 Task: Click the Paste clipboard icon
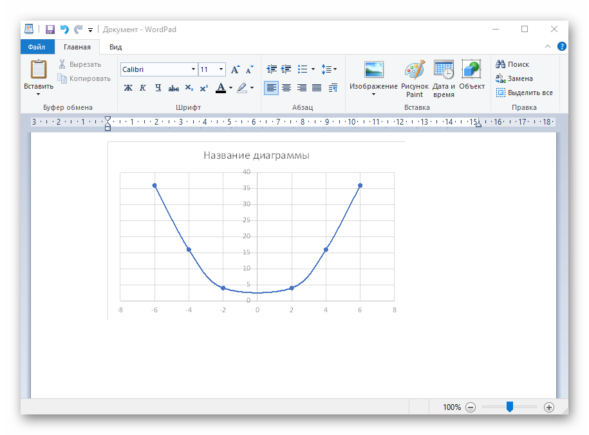click(39, 69)
